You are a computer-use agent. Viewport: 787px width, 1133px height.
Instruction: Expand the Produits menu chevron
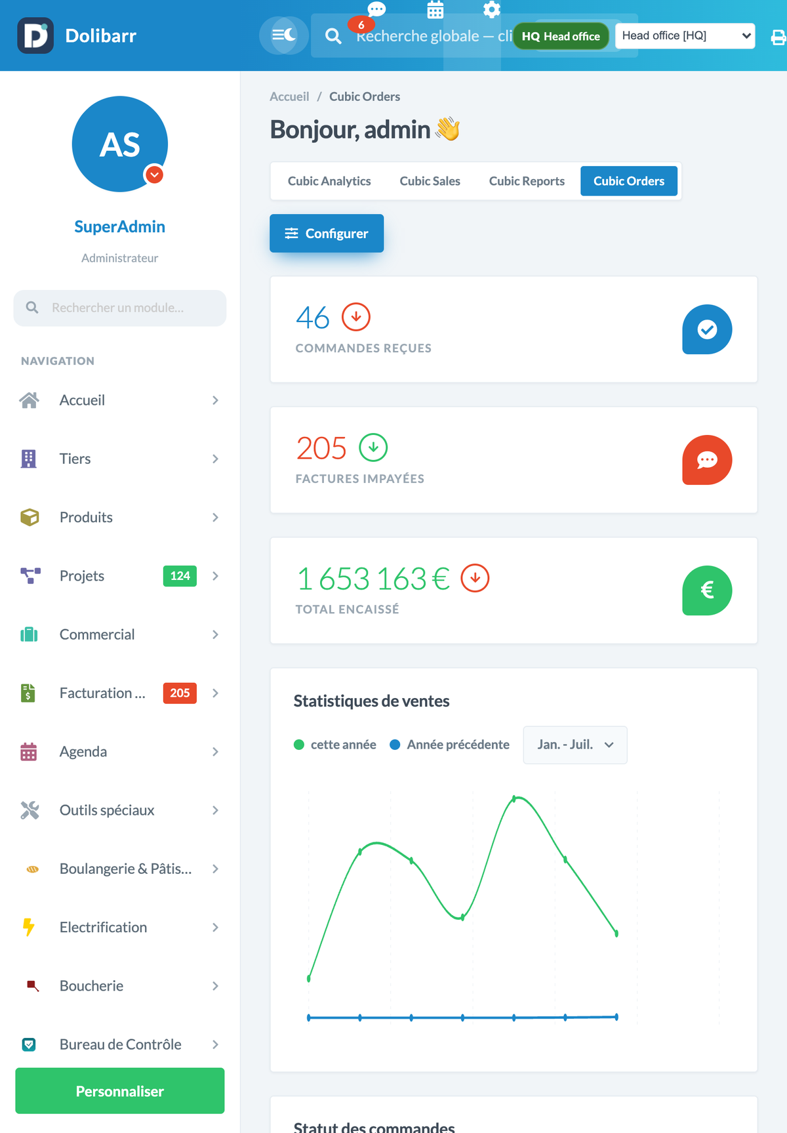(215, 517)
